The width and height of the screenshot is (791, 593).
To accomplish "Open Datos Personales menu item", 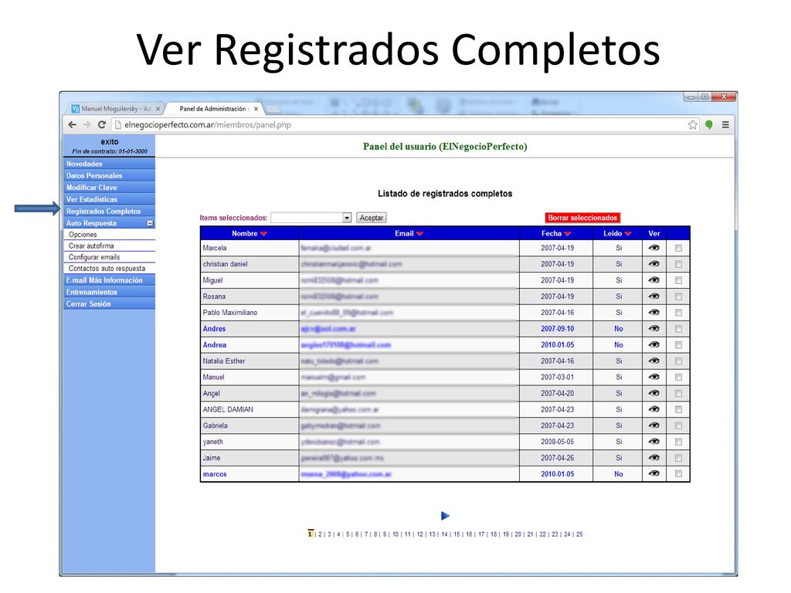I will (109, 175).
